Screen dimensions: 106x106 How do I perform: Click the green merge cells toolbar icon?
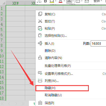(x=87, y=1)
